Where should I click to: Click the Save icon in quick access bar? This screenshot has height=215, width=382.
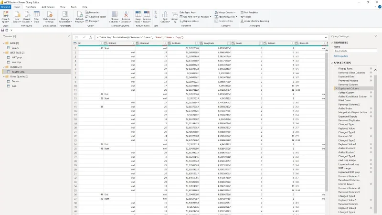(2, 30)
